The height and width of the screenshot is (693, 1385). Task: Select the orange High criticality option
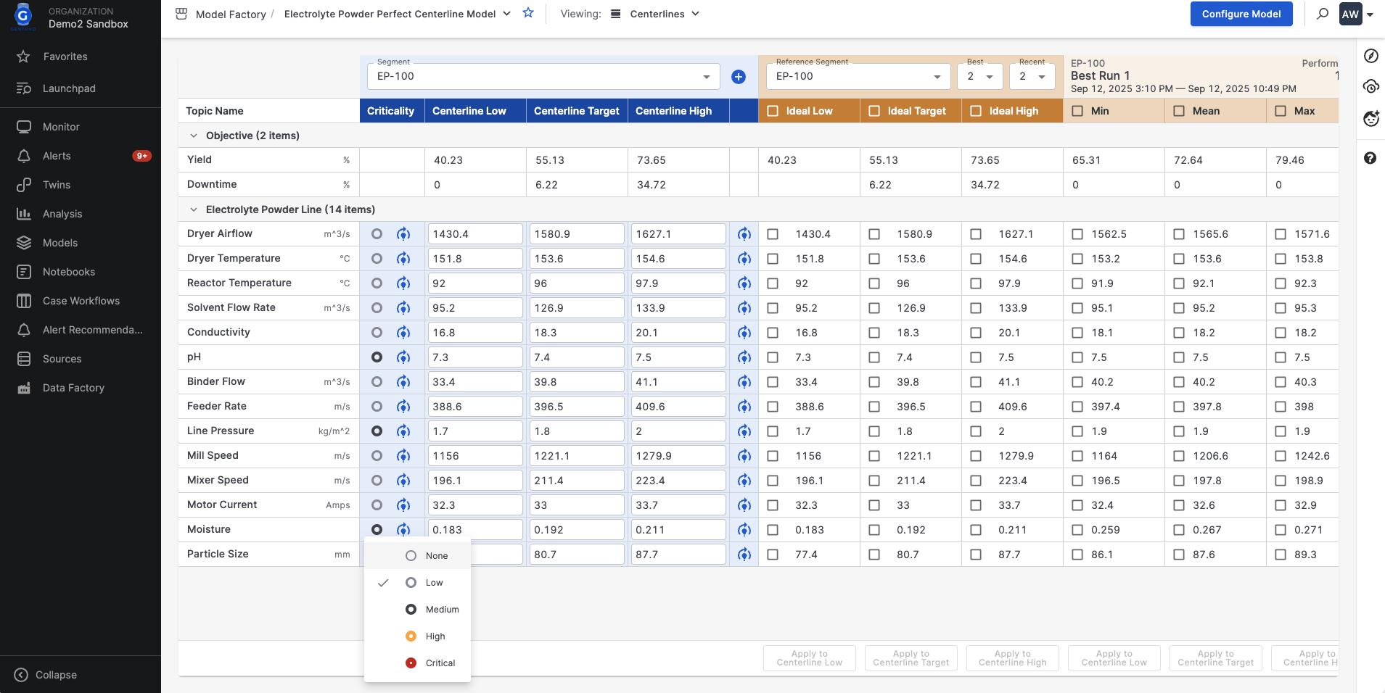point(435,636)
